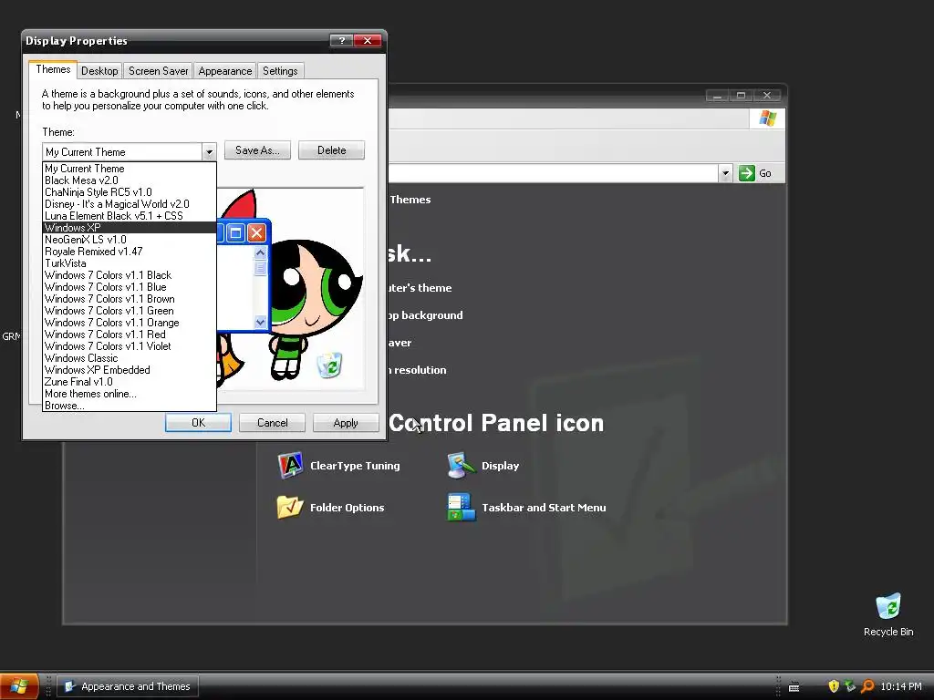
Task: Expand the address bar dropdown arrow
Action: (x=725, y=173)
